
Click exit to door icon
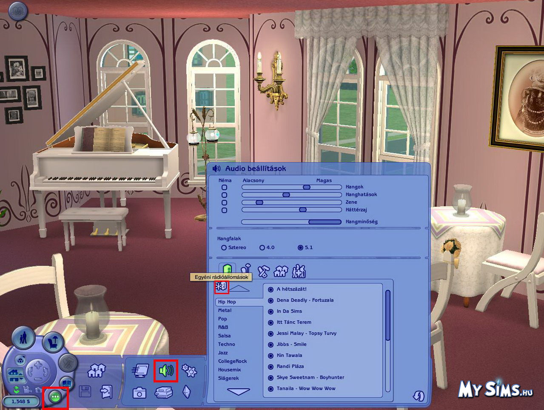coord(106,392)
